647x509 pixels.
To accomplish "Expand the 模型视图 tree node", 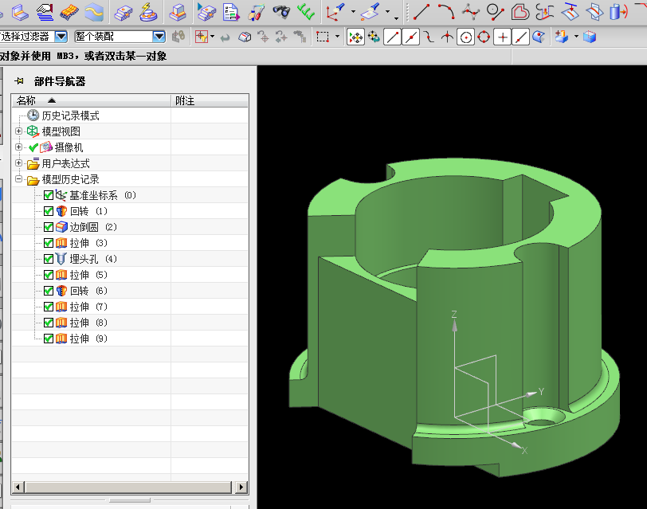I will tap(19, 131).
